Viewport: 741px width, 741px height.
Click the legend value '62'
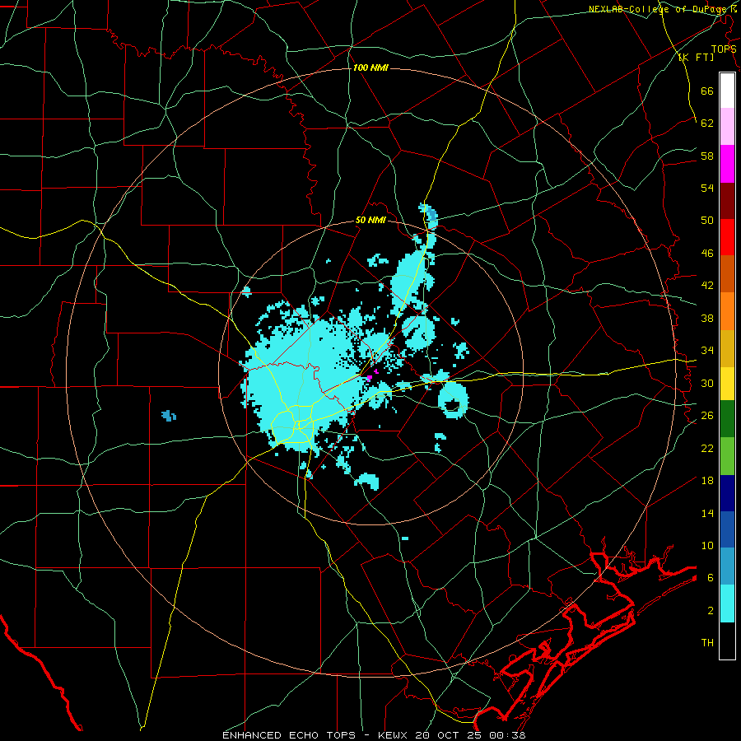707,123
